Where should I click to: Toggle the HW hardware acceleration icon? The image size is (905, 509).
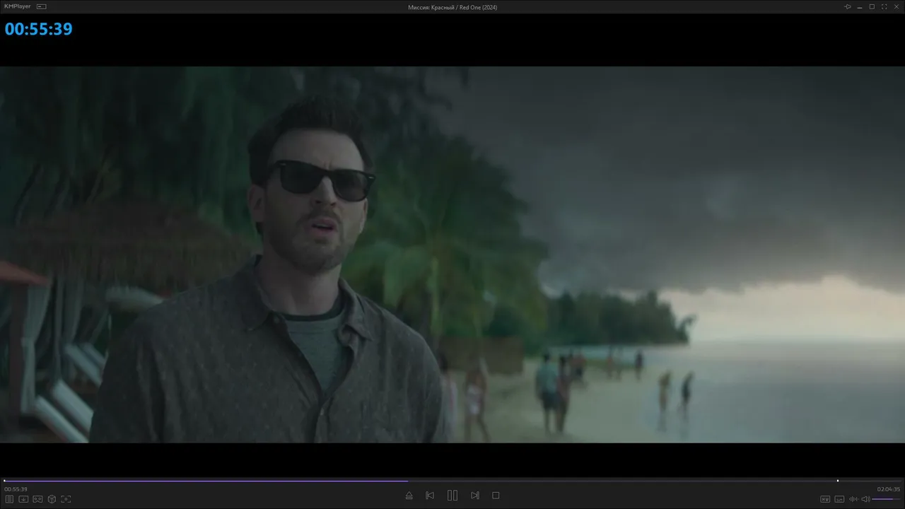coord(825,499)
